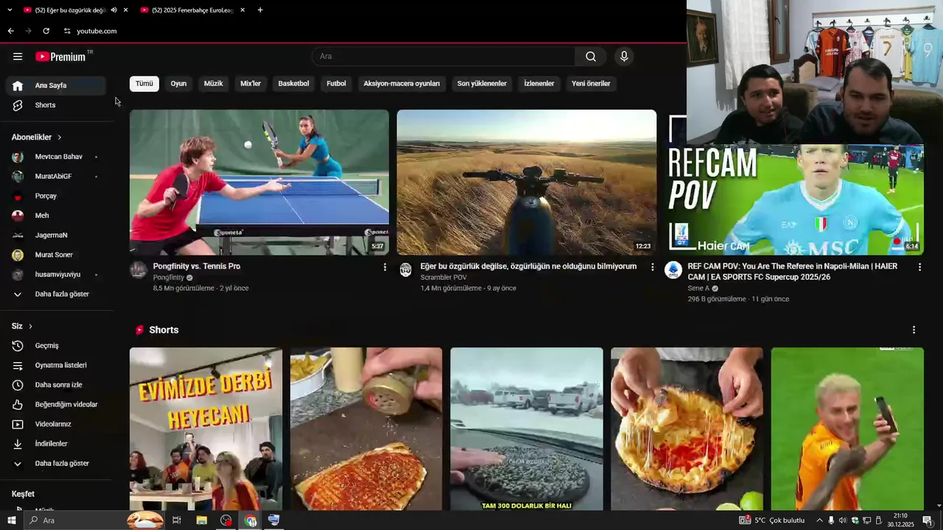Close the Fenerbahçe EuroLeague browser tab

(x=242, y=10)
